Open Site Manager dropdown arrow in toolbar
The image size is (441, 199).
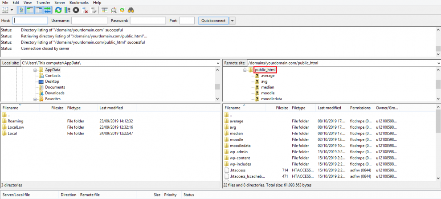[12, 10]
